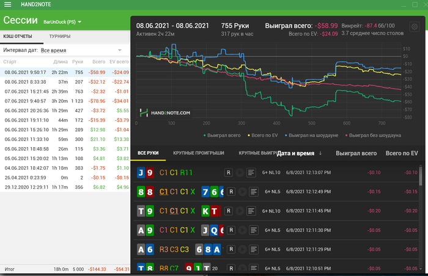428x276 pixels.
Task: Play the T9 hand replay
Action: pyautogui.click(x=240, y=211)
